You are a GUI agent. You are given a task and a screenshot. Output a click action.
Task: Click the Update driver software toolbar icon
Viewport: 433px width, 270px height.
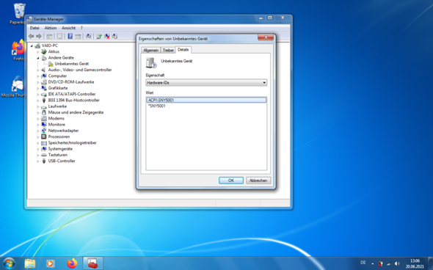tap(99, 36)
